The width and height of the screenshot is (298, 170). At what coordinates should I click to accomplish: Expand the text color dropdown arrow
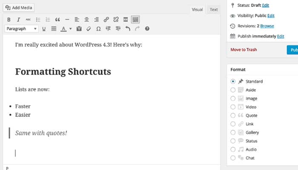coord(70,29)
